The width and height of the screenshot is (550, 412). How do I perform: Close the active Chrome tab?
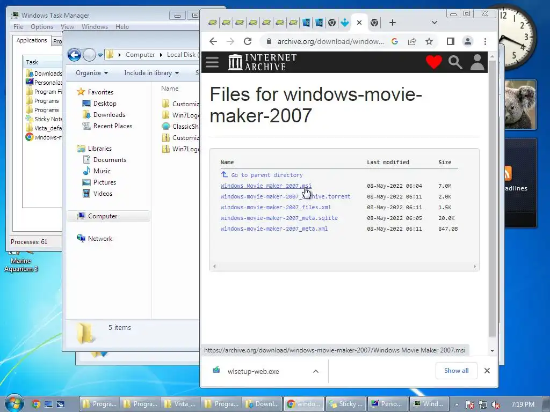pos(359,23)
